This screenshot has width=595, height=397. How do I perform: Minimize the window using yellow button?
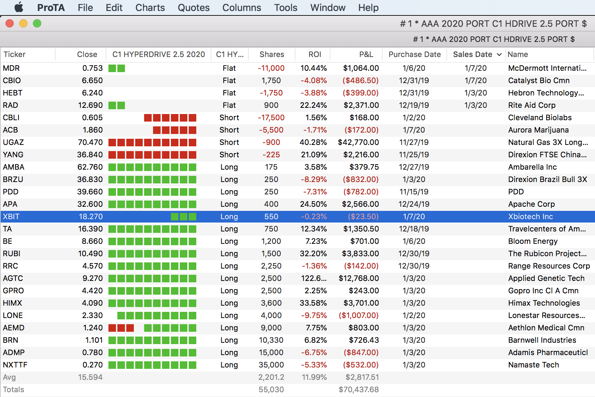point(23,23)
